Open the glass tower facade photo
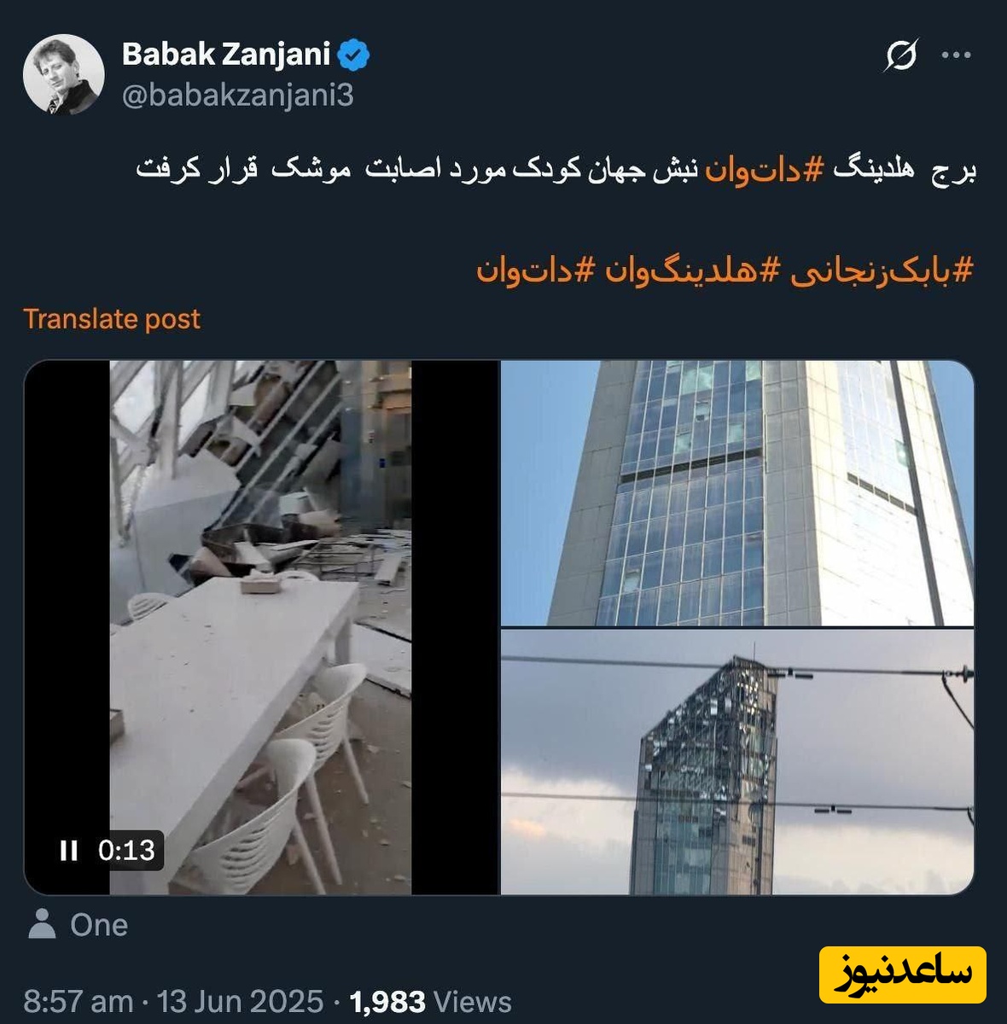Image resolution: width=1007 pixels, height=1024 pixels. tap(737, 493)
